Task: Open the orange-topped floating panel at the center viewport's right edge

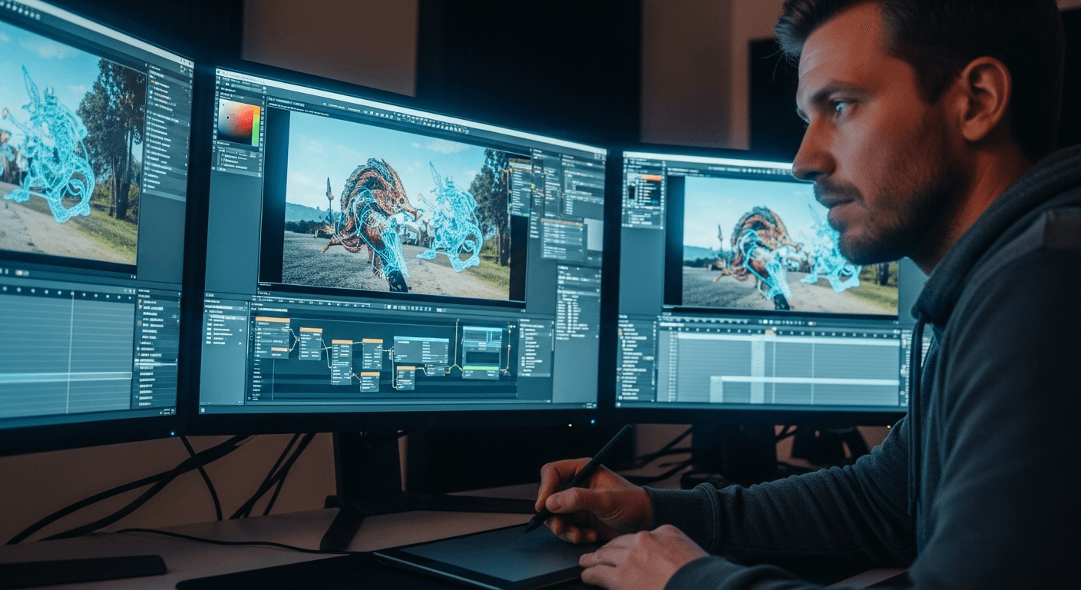Action: [520, 186]
